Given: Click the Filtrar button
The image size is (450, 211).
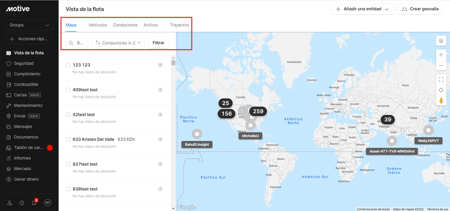Looking at the screenshot, I should 159,43.
